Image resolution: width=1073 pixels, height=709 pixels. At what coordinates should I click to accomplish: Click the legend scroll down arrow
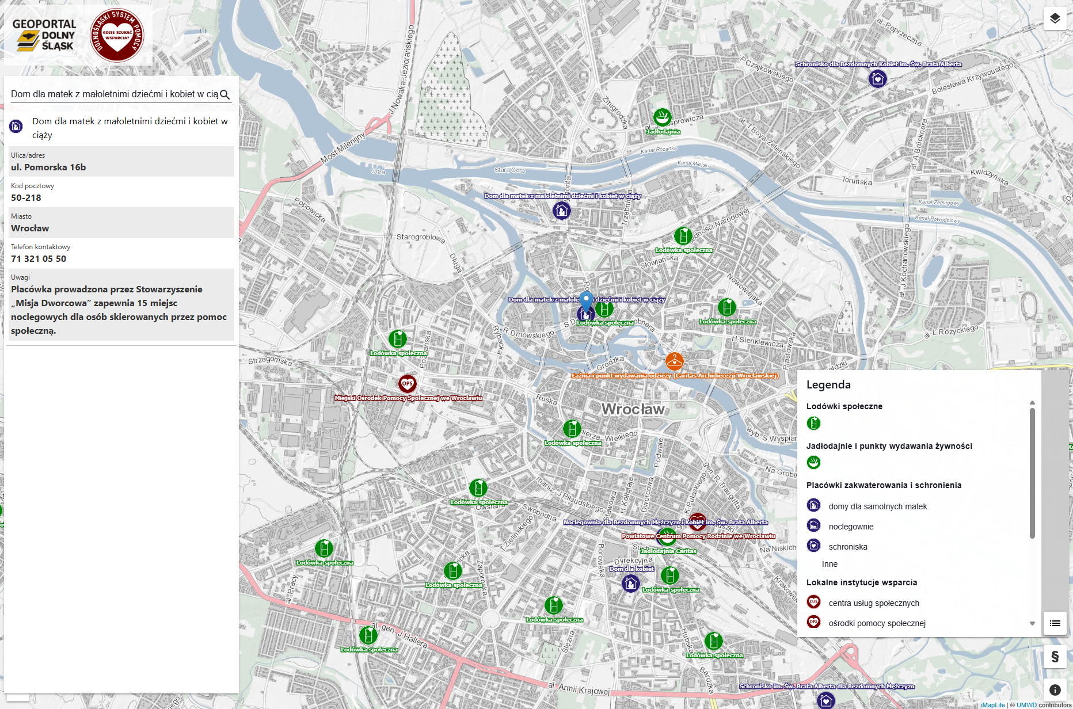click(x=1032, y=624)
